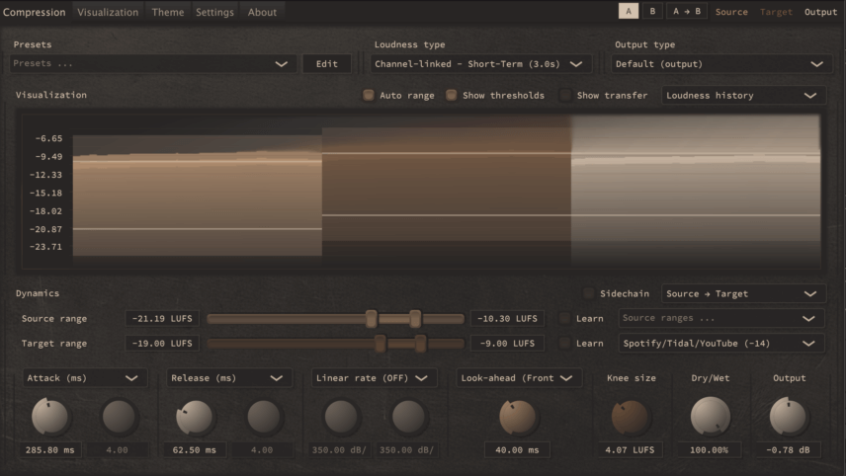This screenshot has height=476, width=846.
Task: Select state A button
Action: [629, 11]
